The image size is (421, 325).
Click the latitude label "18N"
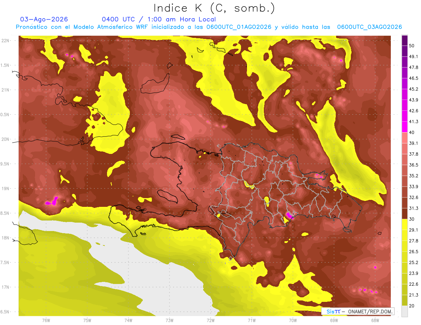[5, 238]
